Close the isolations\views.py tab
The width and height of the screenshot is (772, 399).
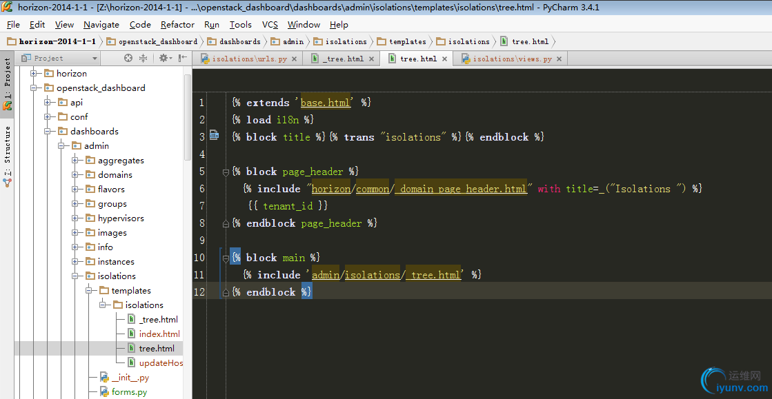point(559,59)
